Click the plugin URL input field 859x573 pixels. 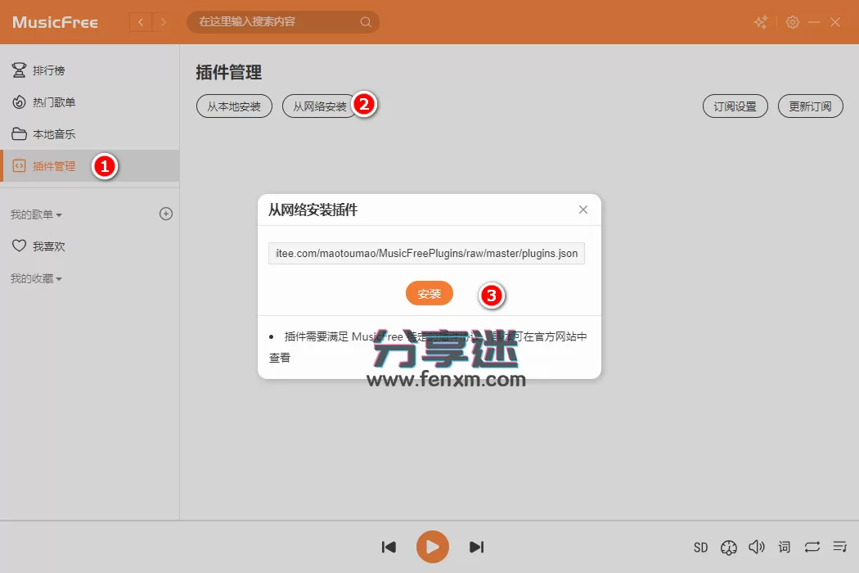pos(426,253)
